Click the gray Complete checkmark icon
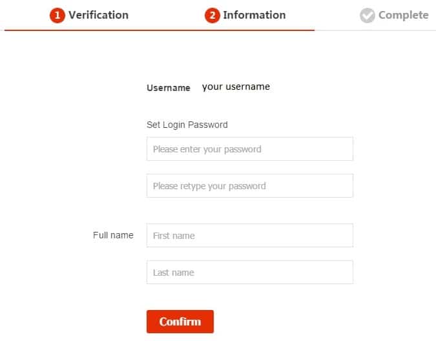Viewport: 436px width, 341px height. point(368,15)
